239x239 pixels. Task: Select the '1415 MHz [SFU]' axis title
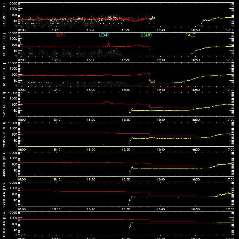click(x=4, y=104)
